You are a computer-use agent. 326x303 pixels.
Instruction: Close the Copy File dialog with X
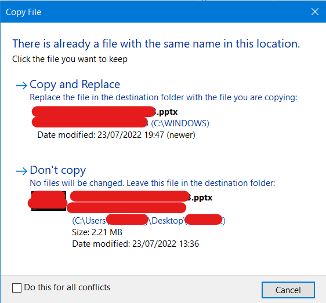pos(315,12)
